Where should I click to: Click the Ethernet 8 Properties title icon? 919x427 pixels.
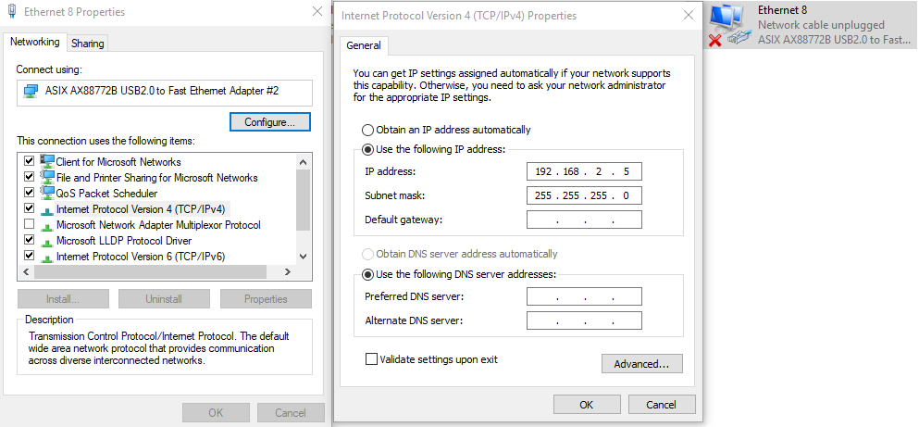[x=12, y=11]
